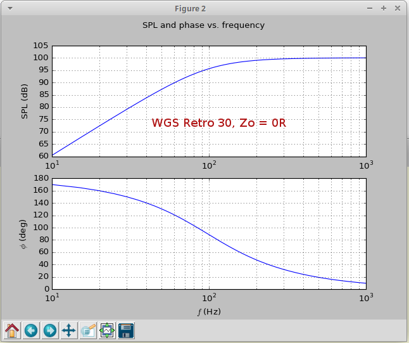The height and width of the screenshot is (343, 409).
Task: Open the window menu arrow in the title bar
Action: [x=10, y=8]
